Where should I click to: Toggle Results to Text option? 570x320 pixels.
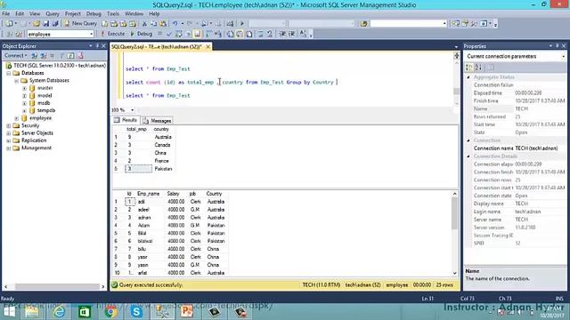tap(230, 34)
